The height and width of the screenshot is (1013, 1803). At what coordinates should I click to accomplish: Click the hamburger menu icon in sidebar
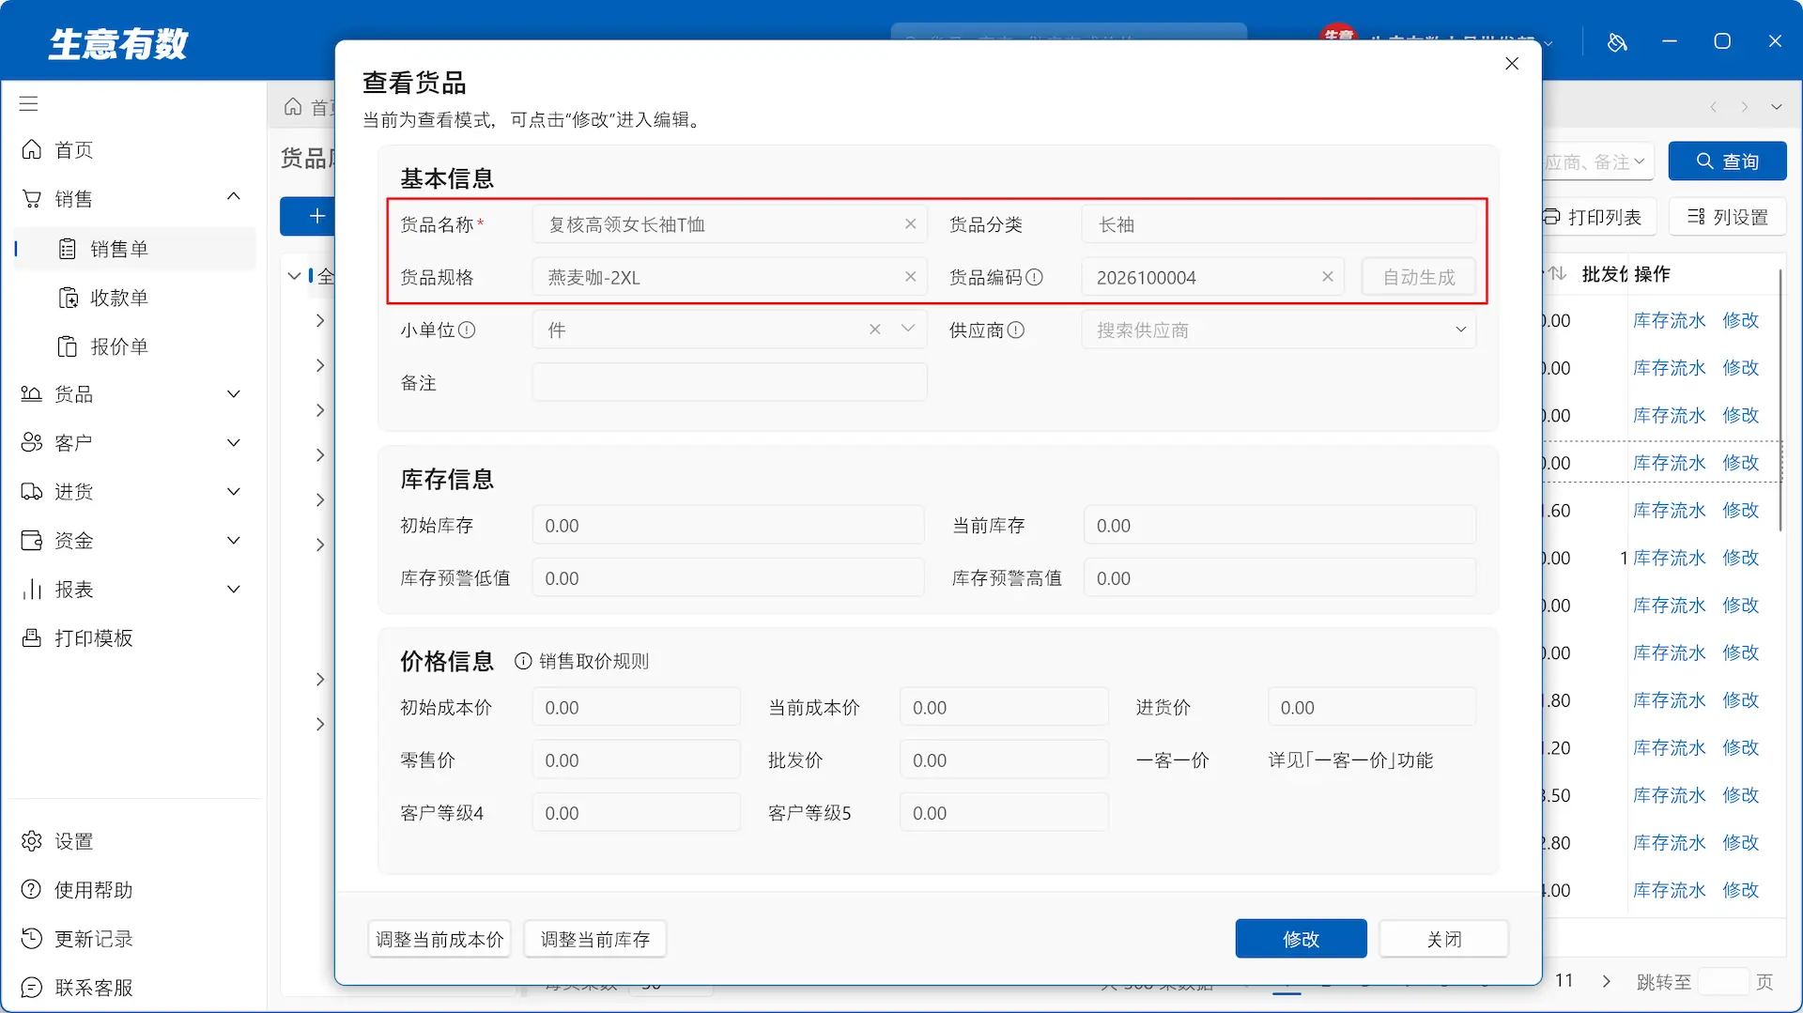29,103
